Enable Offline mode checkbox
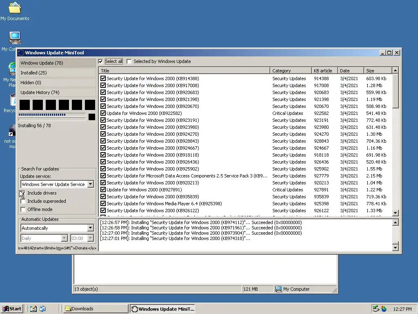Image resolution: width=418 pixels, height=314 pixels. pos(23,210)
